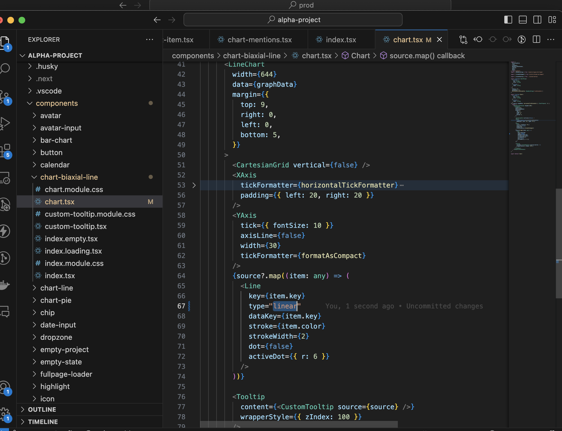
Task: Toggle the bottom Panel layout button
Action: pyautogui.click(x=522, y=20)
